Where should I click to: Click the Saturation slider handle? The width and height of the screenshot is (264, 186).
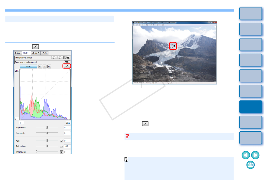(x=47, y=146)
